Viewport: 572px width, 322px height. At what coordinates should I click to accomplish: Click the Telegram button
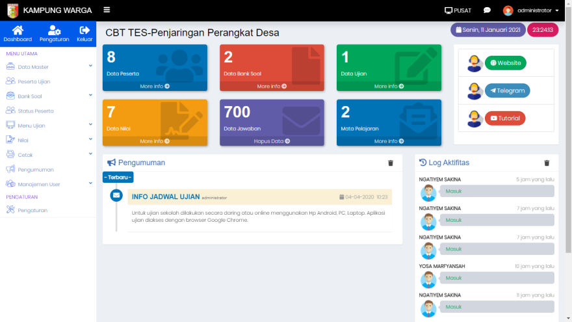507,90
